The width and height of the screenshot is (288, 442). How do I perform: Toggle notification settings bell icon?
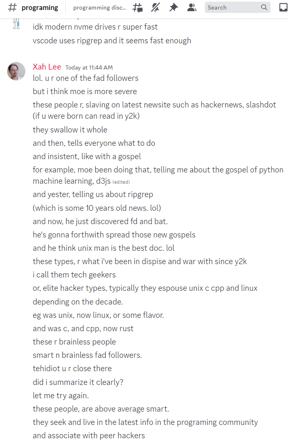coord(155,7)
